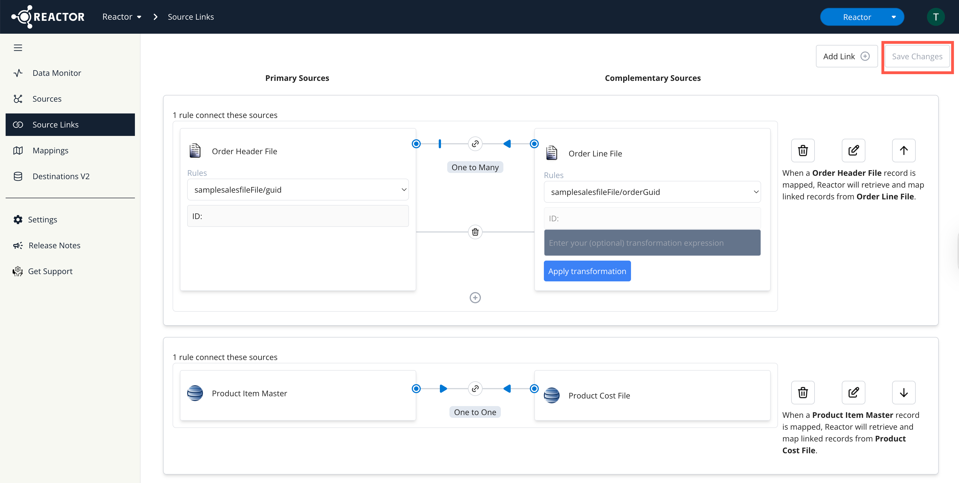
Task: Click the Order Line File source name
Action: point(595,154)
